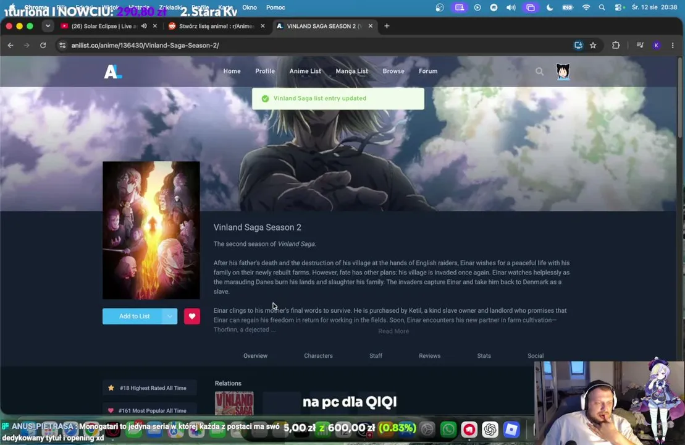The height and width of the screenshot is (445, 685).
Task: Bookmark this page with the star
Action: coord(593,45)
